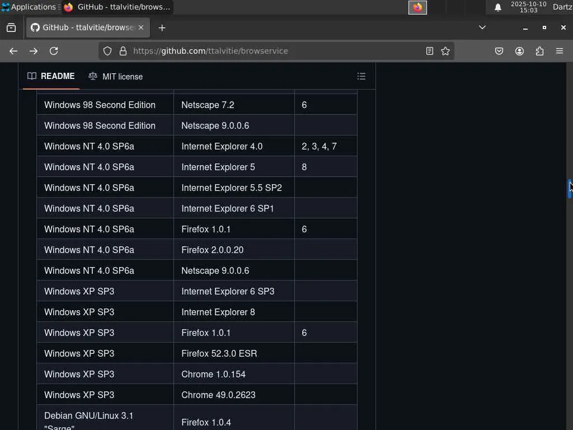Image resolution: width=573 pixels, height=430 pixels.
Task: Open a new tab with plus button
Action: pyautogui.click(x=162, y=28)
